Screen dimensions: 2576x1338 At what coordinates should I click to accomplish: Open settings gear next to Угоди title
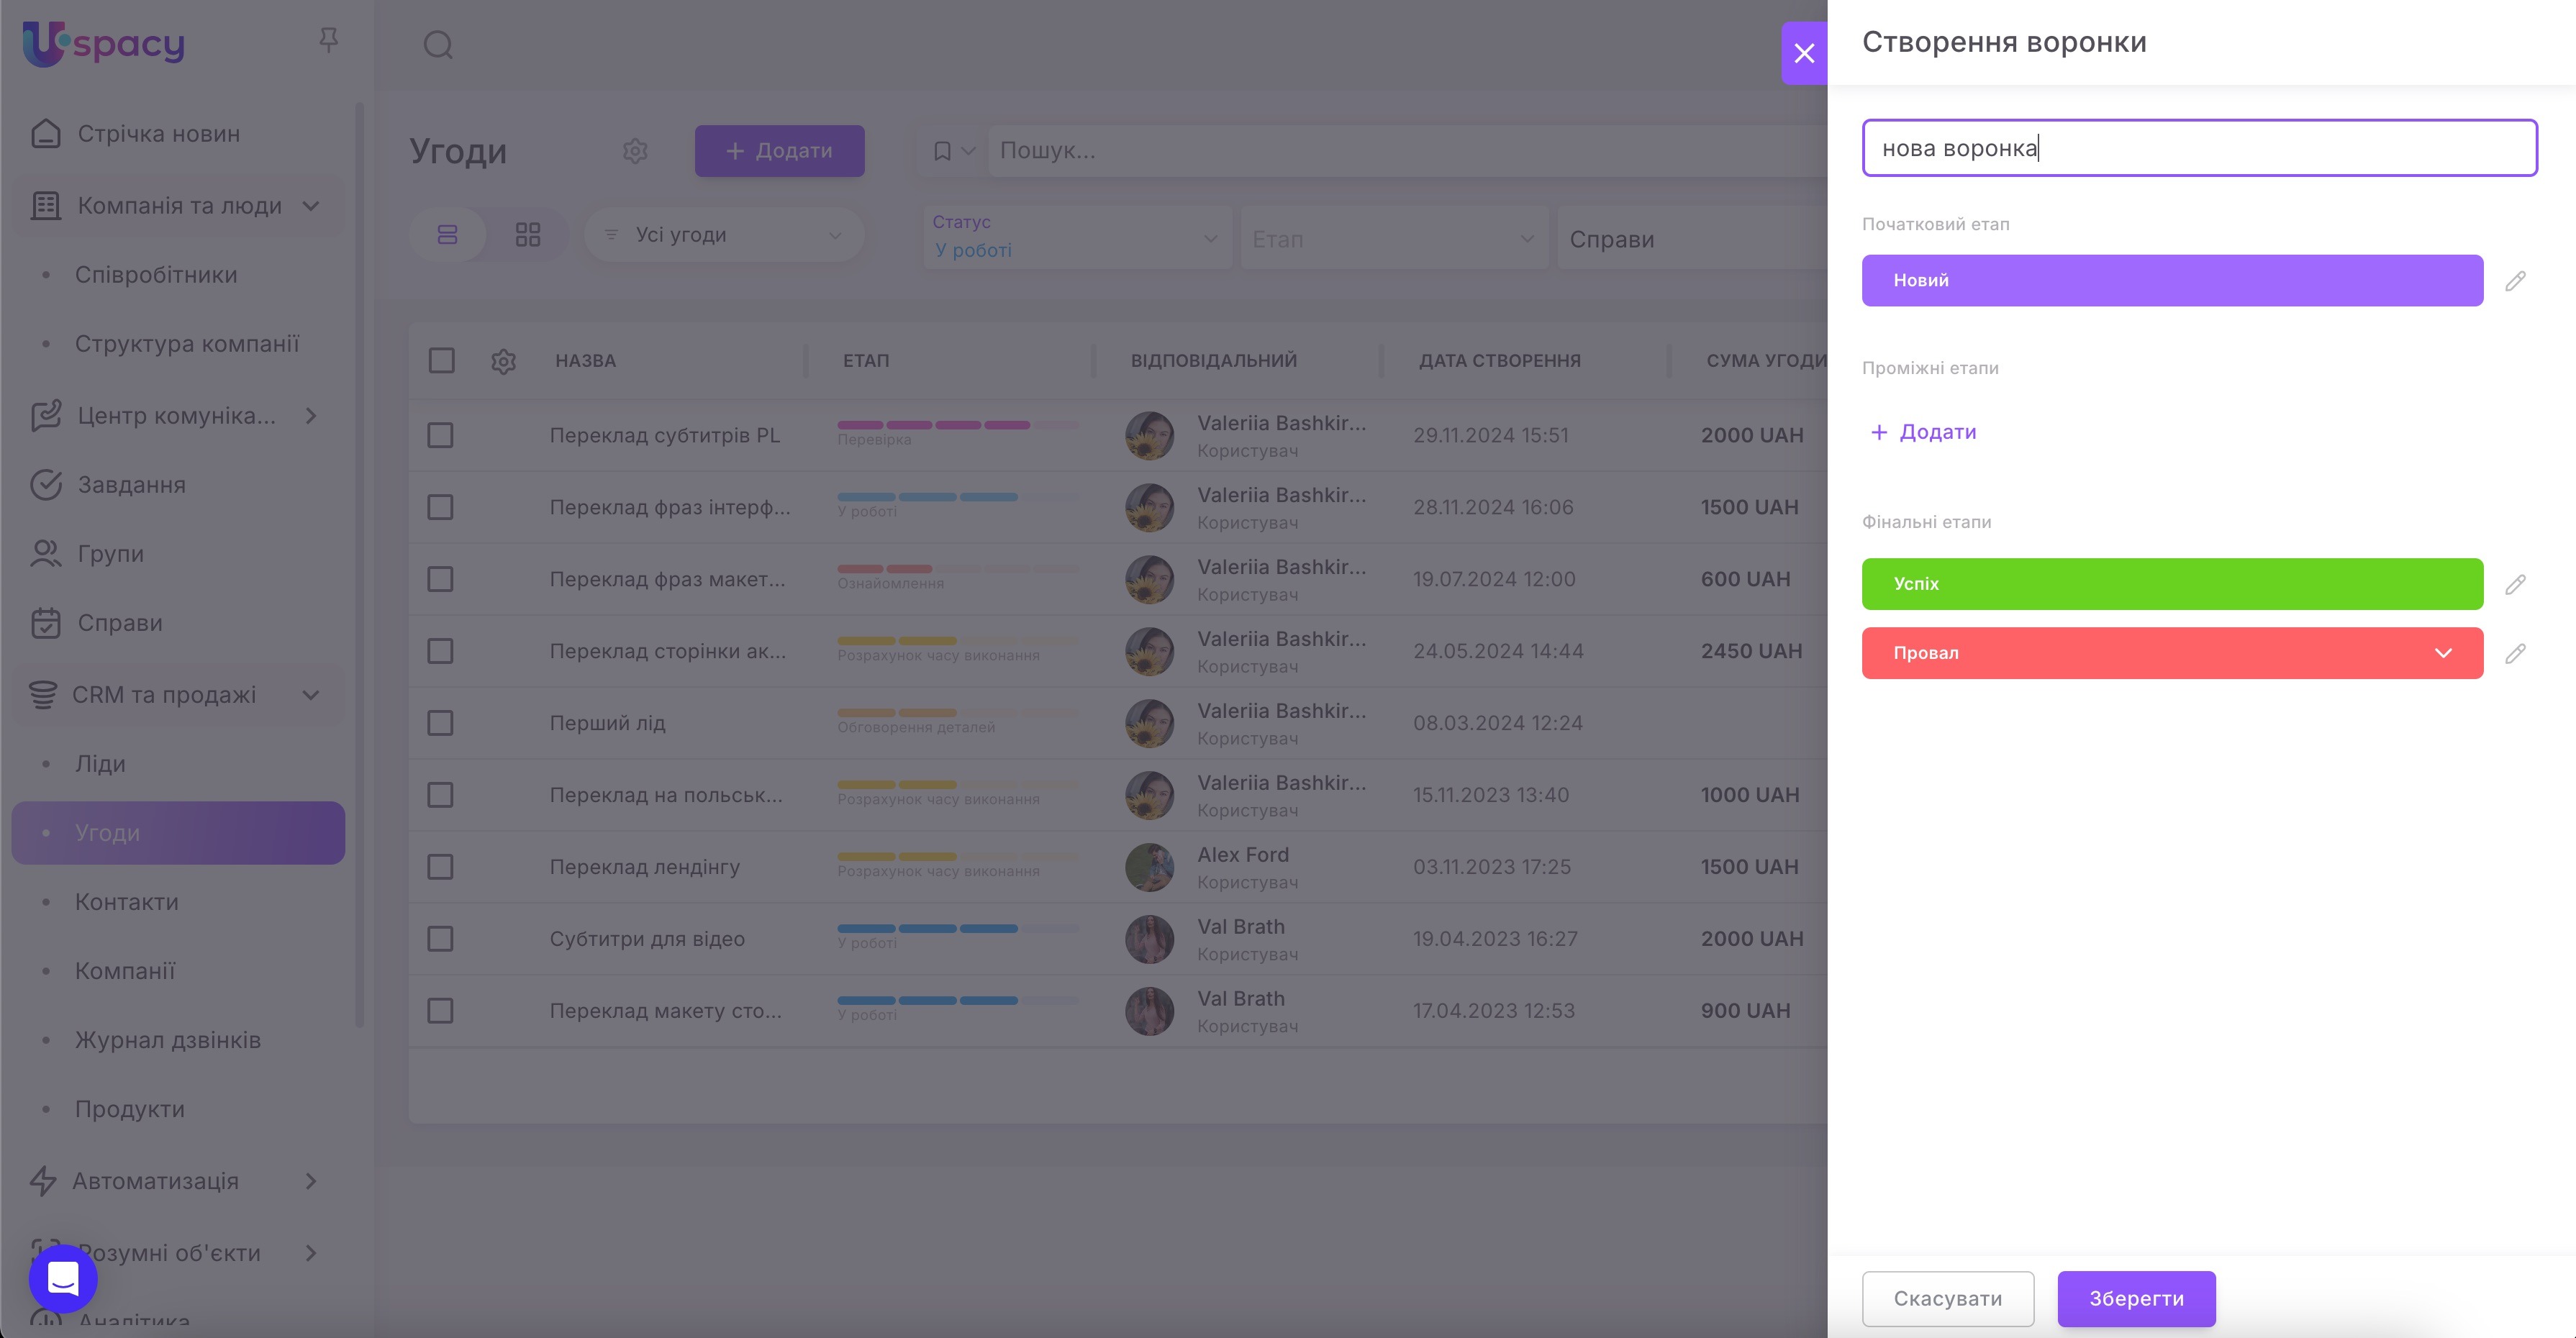coord(635,151)
